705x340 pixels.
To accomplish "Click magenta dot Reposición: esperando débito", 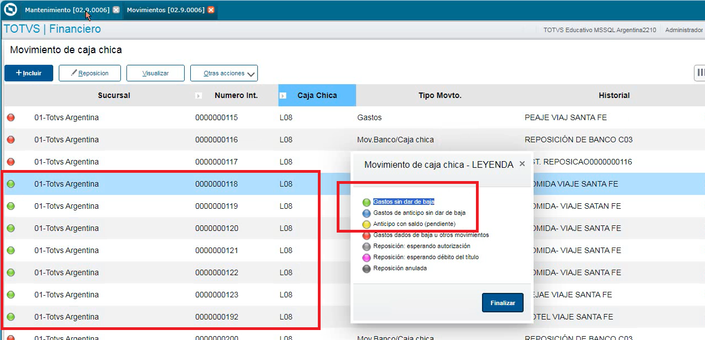I will [x=366, y=257].
